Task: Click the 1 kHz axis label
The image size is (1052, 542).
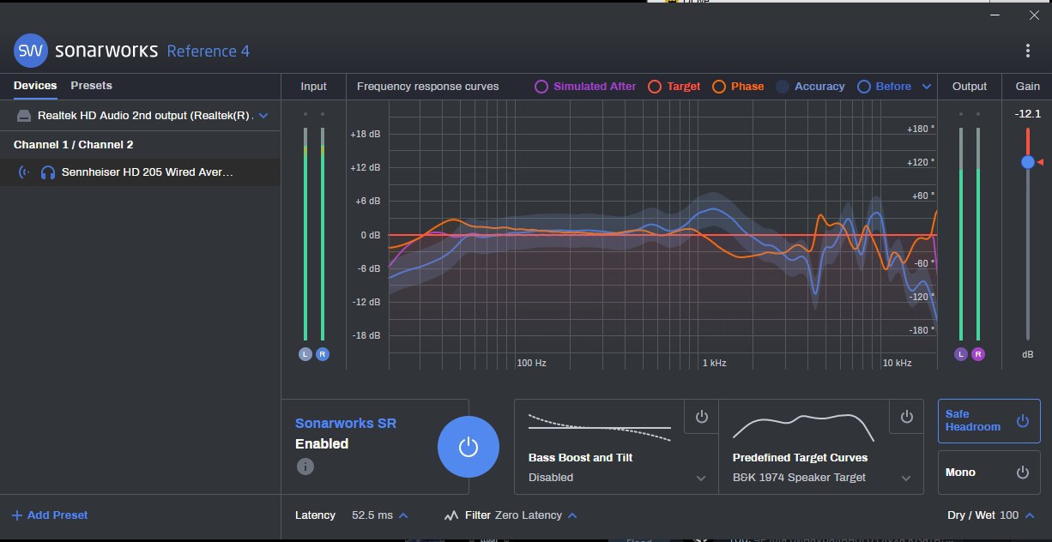Action: click(x=715, y=364)
